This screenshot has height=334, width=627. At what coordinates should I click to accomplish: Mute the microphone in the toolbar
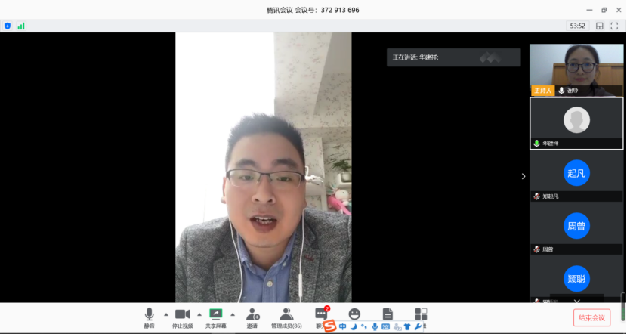pyautogui.click(x=150, y=314)
